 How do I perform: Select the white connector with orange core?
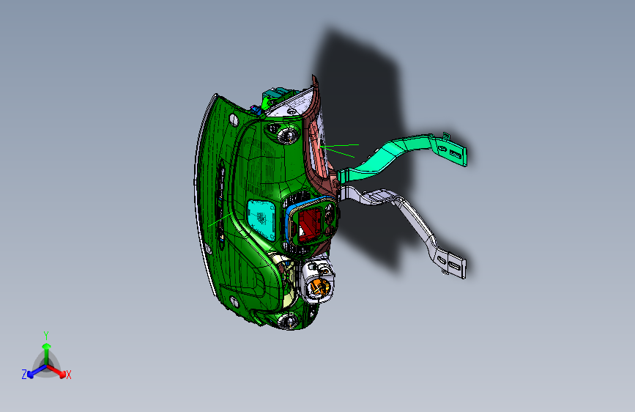318,281
